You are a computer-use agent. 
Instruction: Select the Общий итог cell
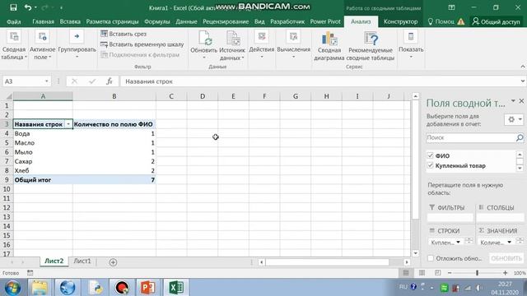43,180
